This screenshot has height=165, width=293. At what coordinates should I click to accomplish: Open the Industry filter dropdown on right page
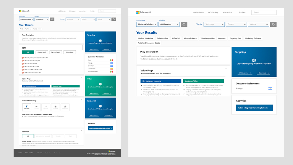click(x=258, y=24)
